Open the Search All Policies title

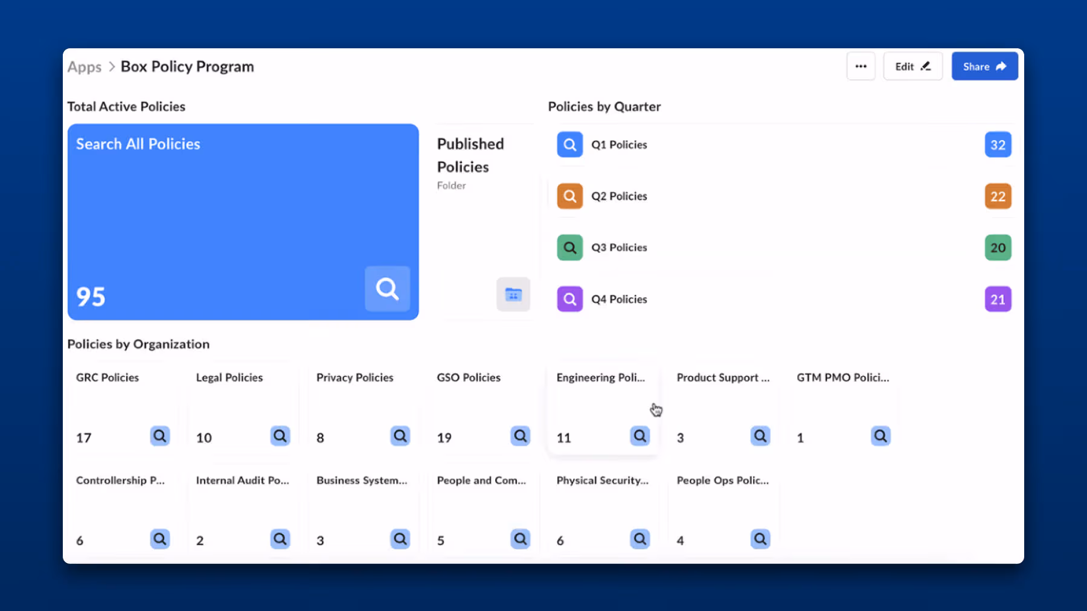[x=138, y=144]
